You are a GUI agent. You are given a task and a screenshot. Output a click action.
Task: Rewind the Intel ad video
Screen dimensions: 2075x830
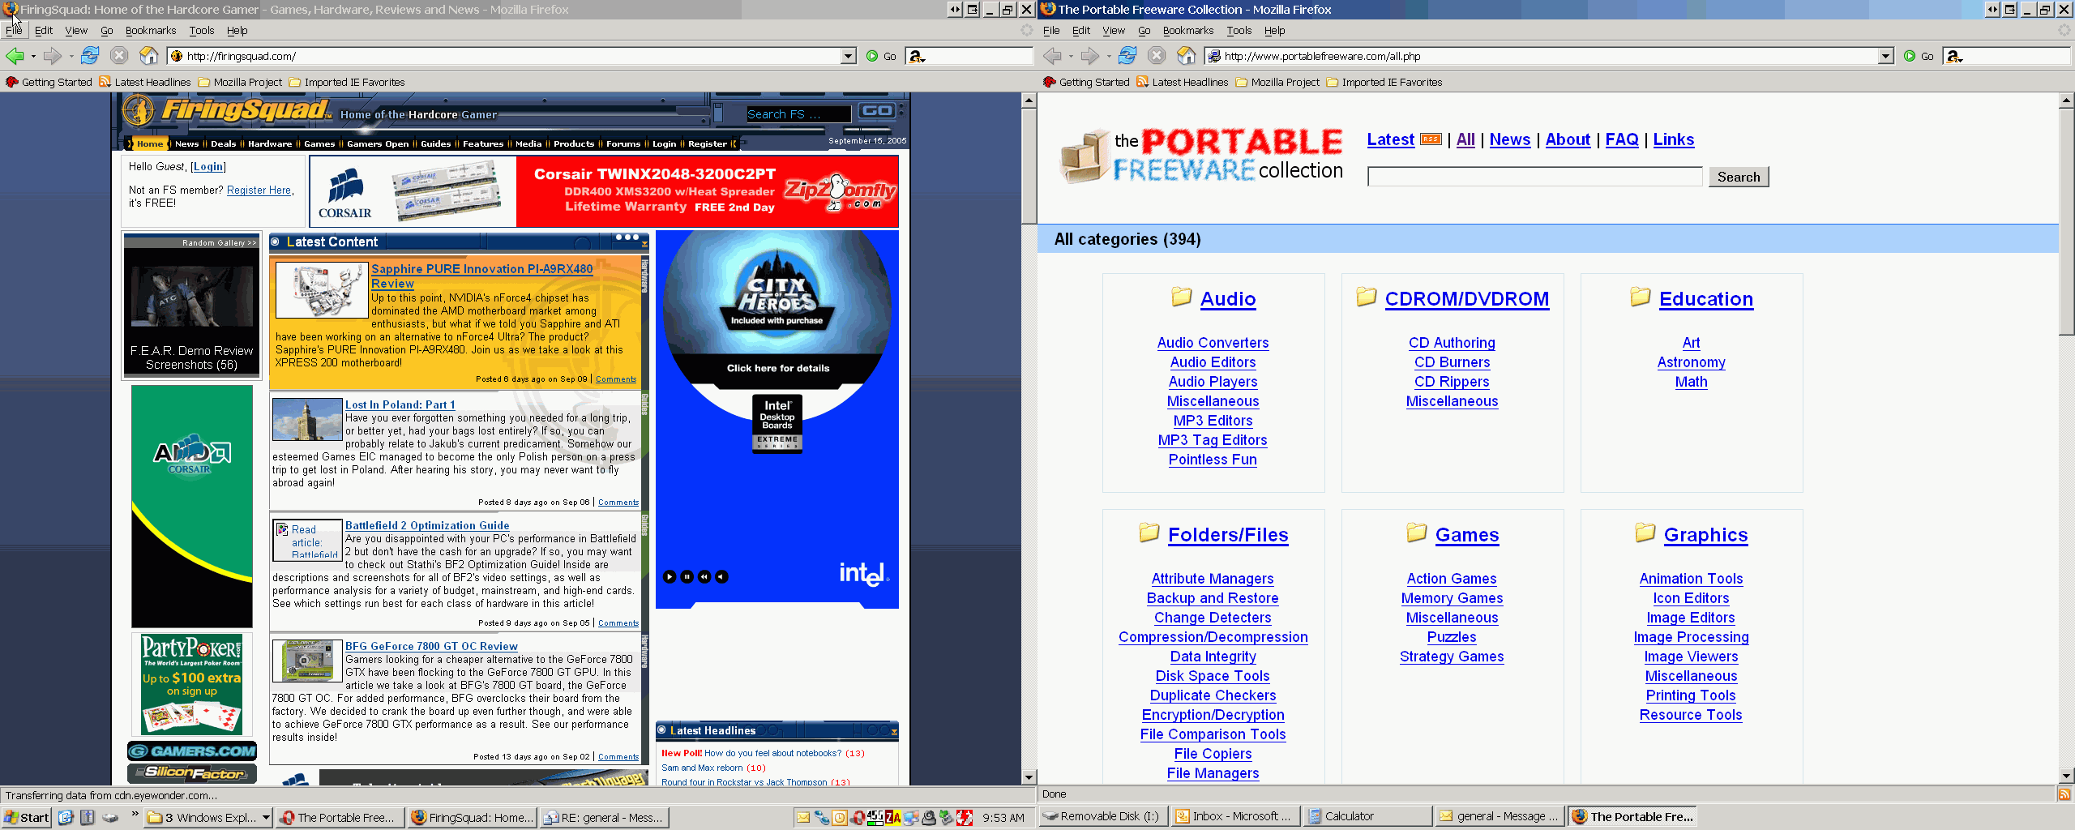pos(704,577)
